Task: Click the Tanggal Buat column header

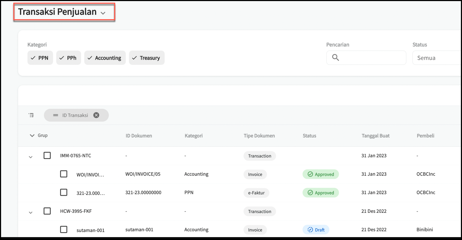Action: [375, 136]
